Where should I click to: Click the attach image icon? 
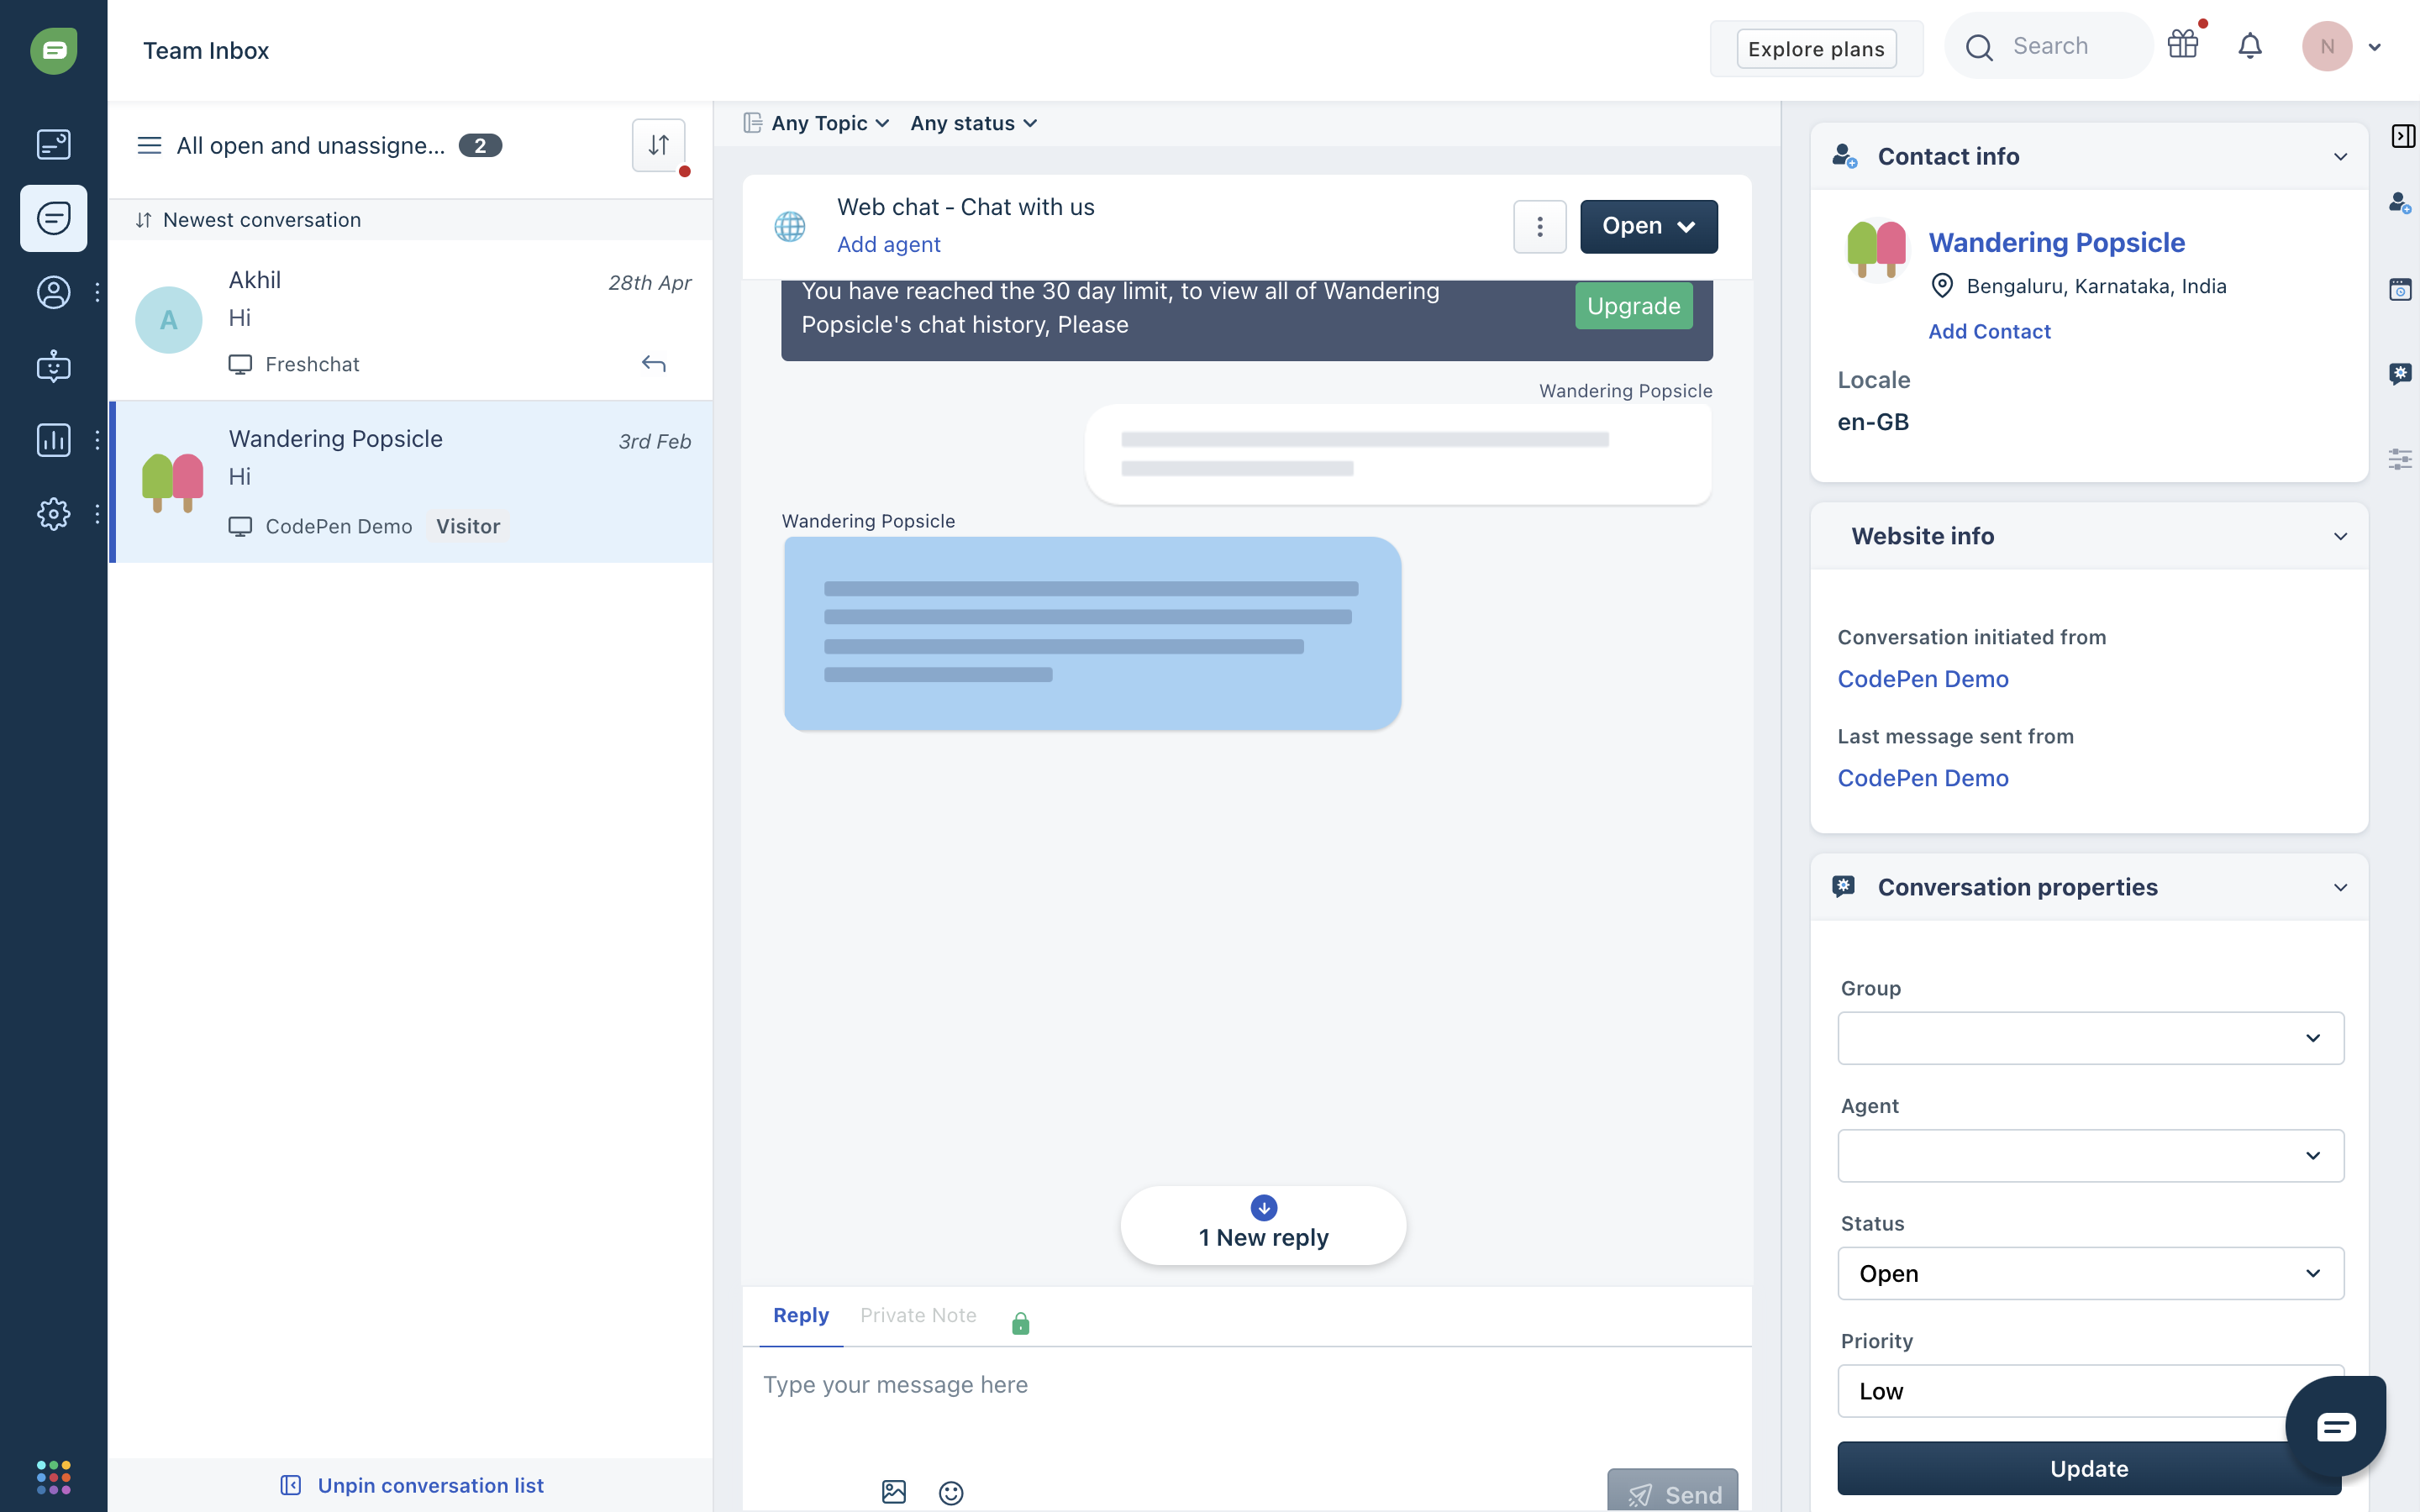[894, 1492]
